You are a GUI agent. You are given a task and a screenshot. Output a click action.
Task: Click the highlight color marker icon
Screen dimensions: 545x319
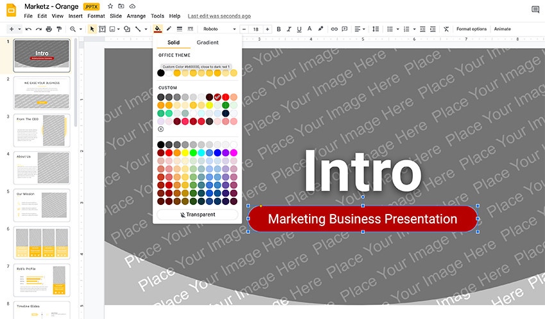pyautogui.click(x=321, y=29)
